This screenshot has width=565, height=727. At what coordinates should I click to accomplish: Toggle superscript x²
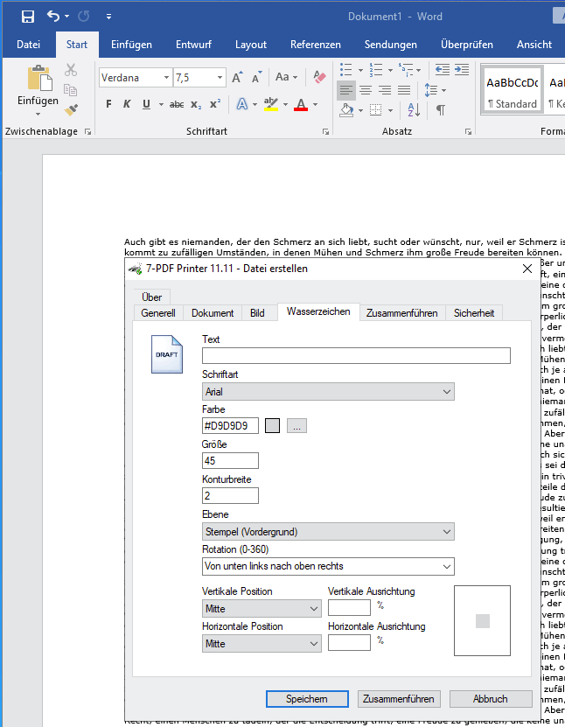click(x=215, y=104)
